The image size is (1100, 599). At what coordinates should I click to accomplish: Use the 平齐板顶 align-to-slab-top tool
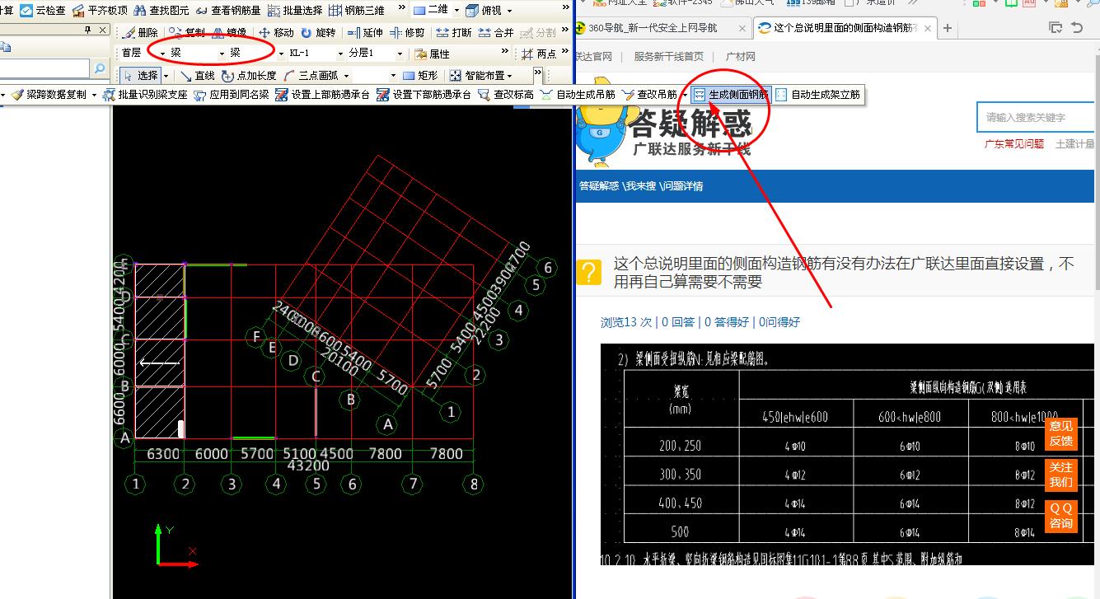pos(100,11)
